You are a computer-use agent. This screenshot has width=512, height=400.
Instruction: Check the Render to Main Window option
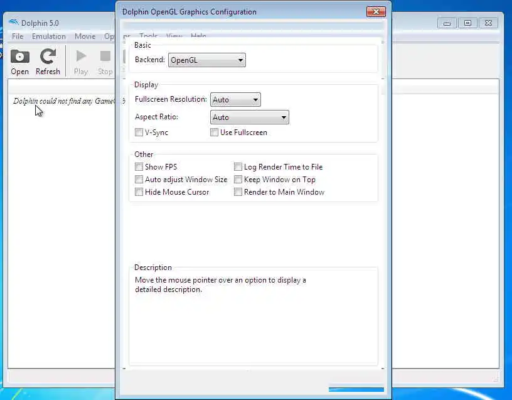(238, 192)
